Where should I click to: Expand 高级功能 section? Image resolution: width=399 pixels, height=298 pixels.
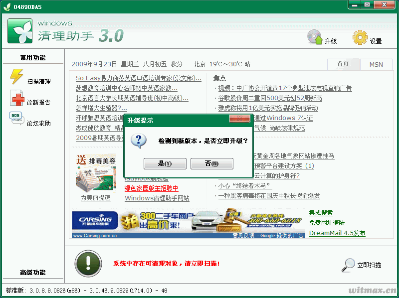33,272
